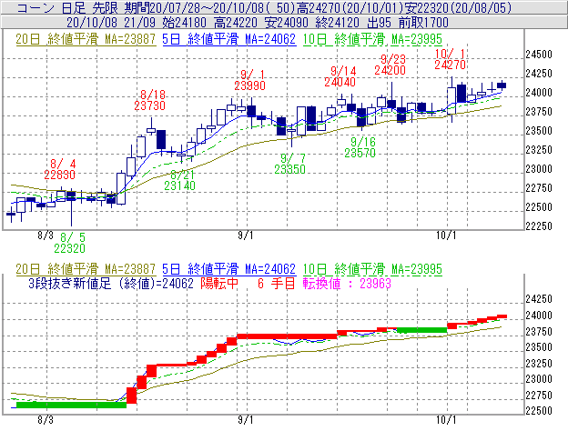Image resolution: width=568 pixels, height=431 pixels.
Task: Select the 9/16 23570 low label
Action: tap(360, 147)
